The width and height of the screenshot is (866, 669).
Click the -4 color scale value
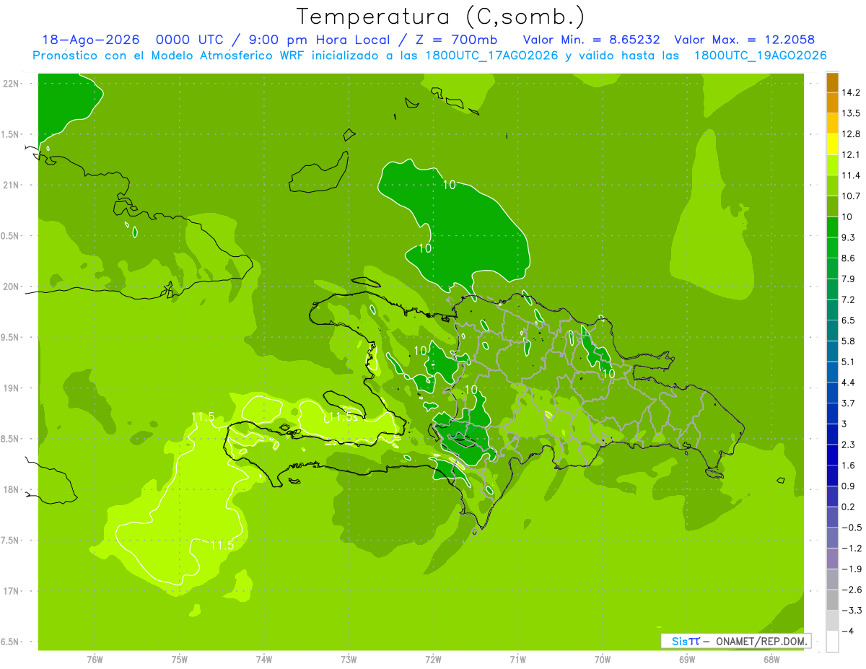(x=847, y=631)
